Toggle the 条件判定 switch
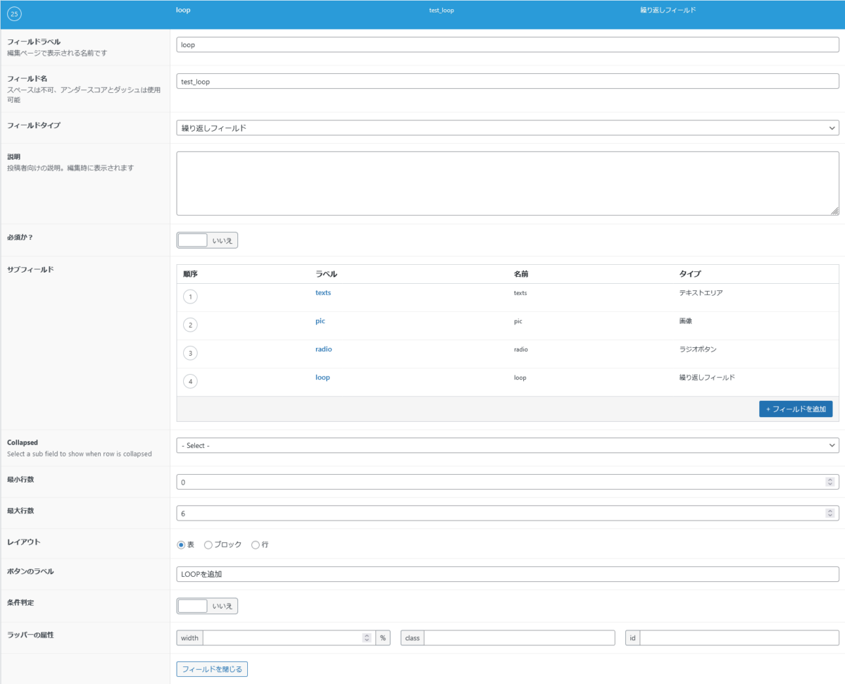 (x=207, y=606)
